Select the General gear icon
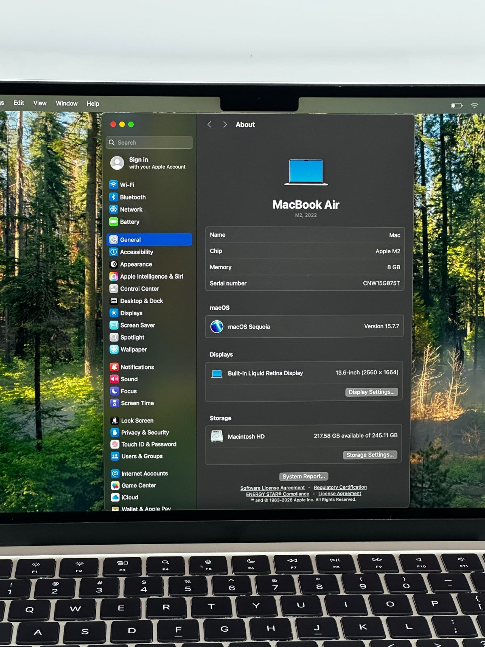 click(x=114, y=239)
